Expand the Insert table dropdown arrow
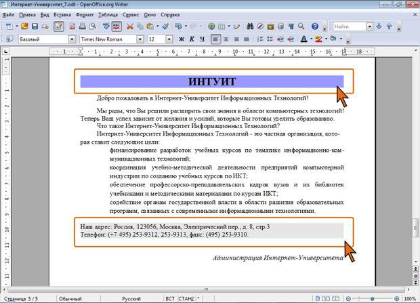The width and height of the screenshot is (420, 303). [229, 26]
